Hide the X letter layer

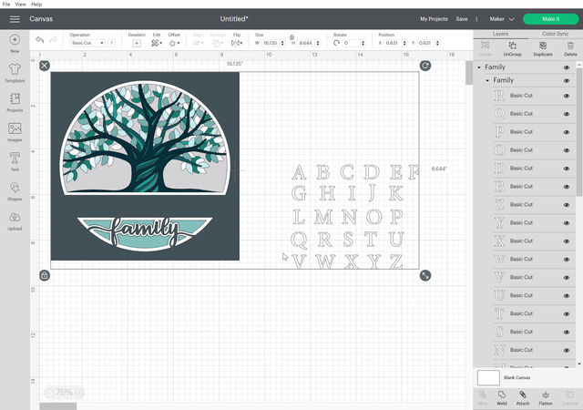point(567,241)
